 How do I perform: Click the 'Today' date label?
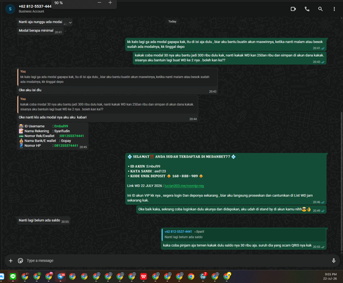[172, 21]
